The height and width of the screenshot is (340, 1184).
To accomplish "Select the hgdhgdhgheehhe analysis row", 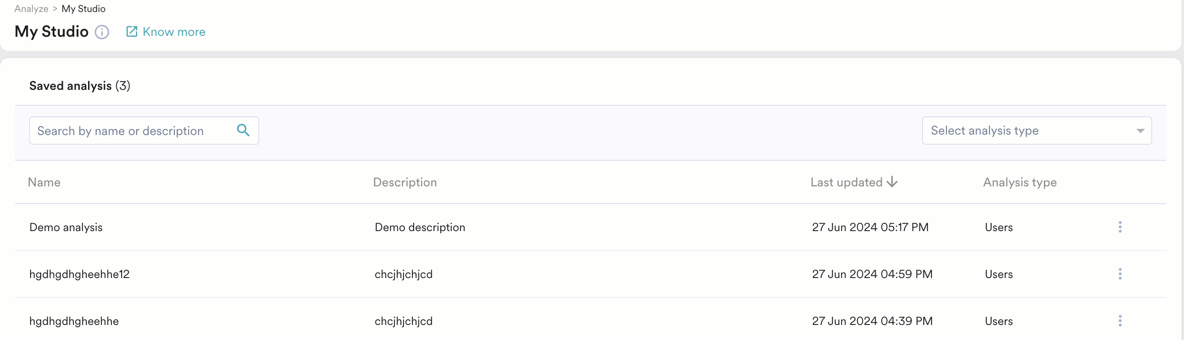I will [74, 321].
